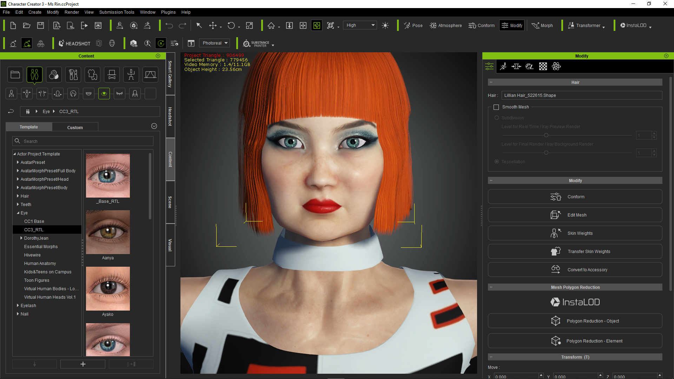674x379 pixels.
Task: Select Cloth category icon in Content
Action: click(92, 74)
